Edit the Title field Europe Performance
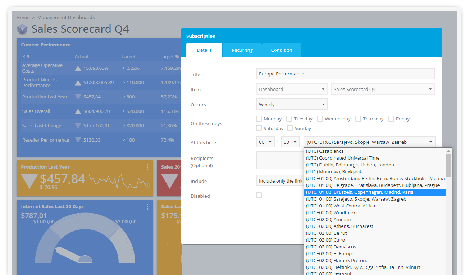469x275 pixels. tap(346, 74)
